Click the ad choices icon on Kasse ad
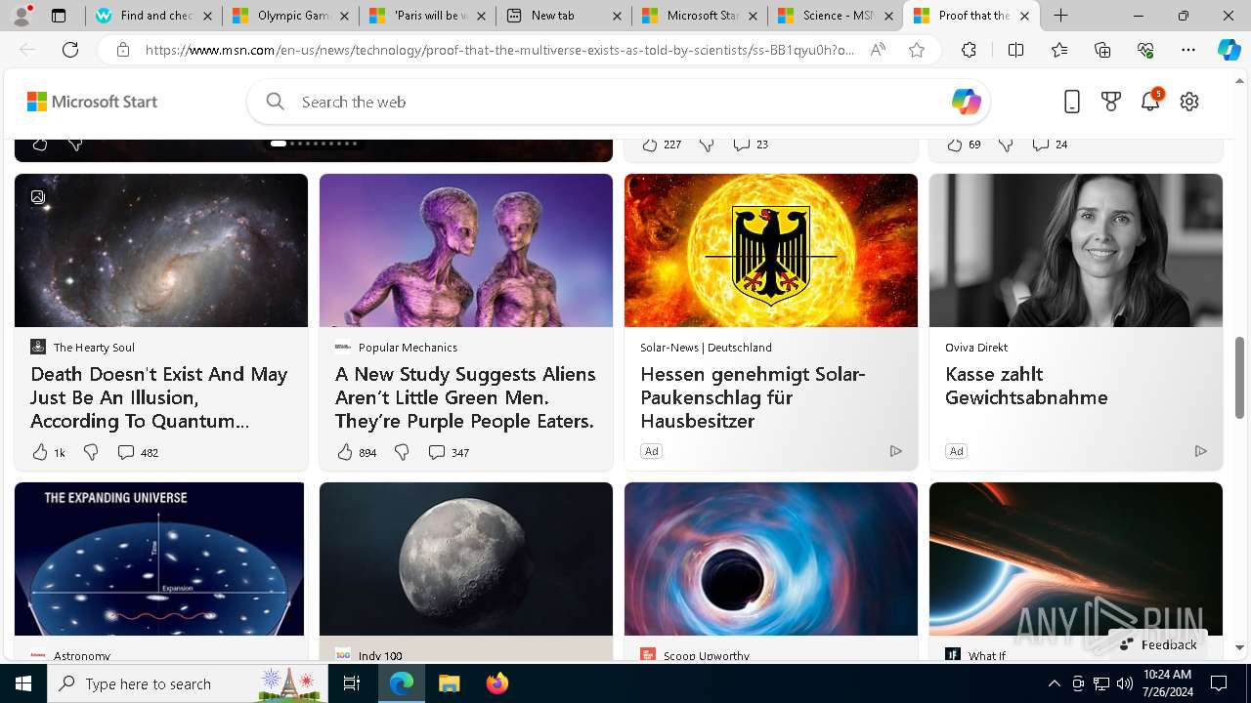 click(1201, 451)
